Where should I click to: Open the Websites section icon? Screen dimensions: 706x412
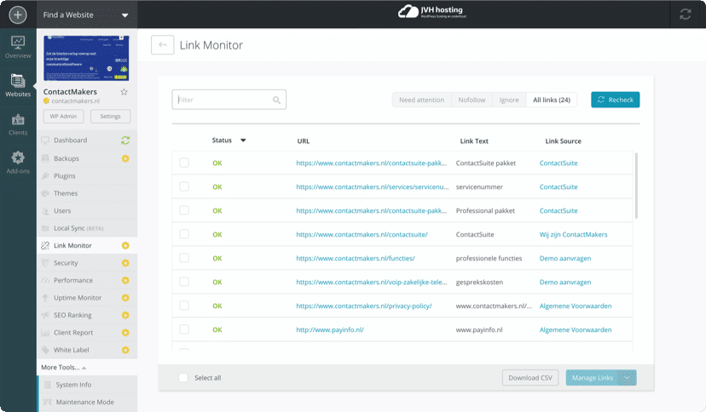pos(18,85)
